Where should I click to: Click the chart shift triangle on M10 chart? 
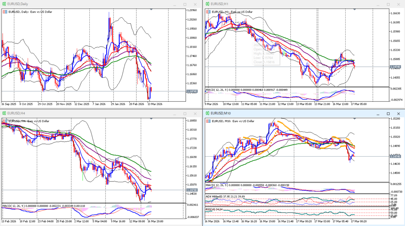355,118
